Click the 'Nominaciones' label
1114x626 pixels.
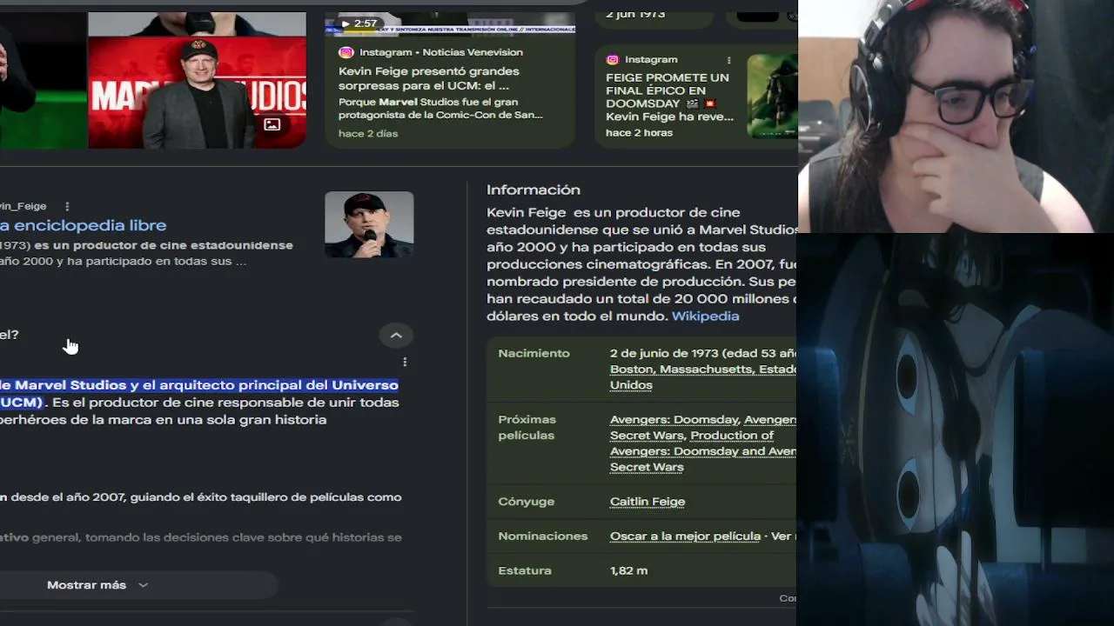[x=542, y=536]
